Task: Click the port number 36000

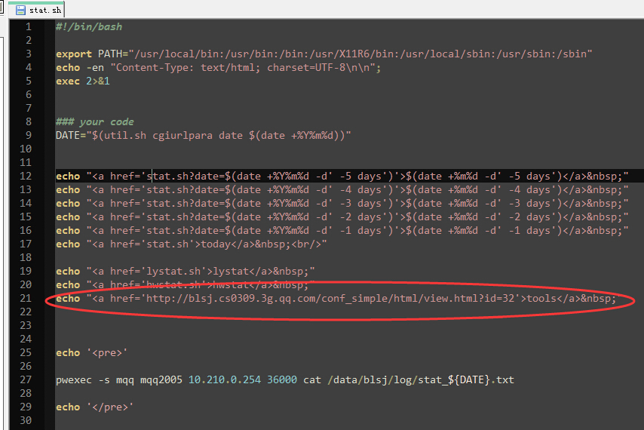Action: (282, 379)
